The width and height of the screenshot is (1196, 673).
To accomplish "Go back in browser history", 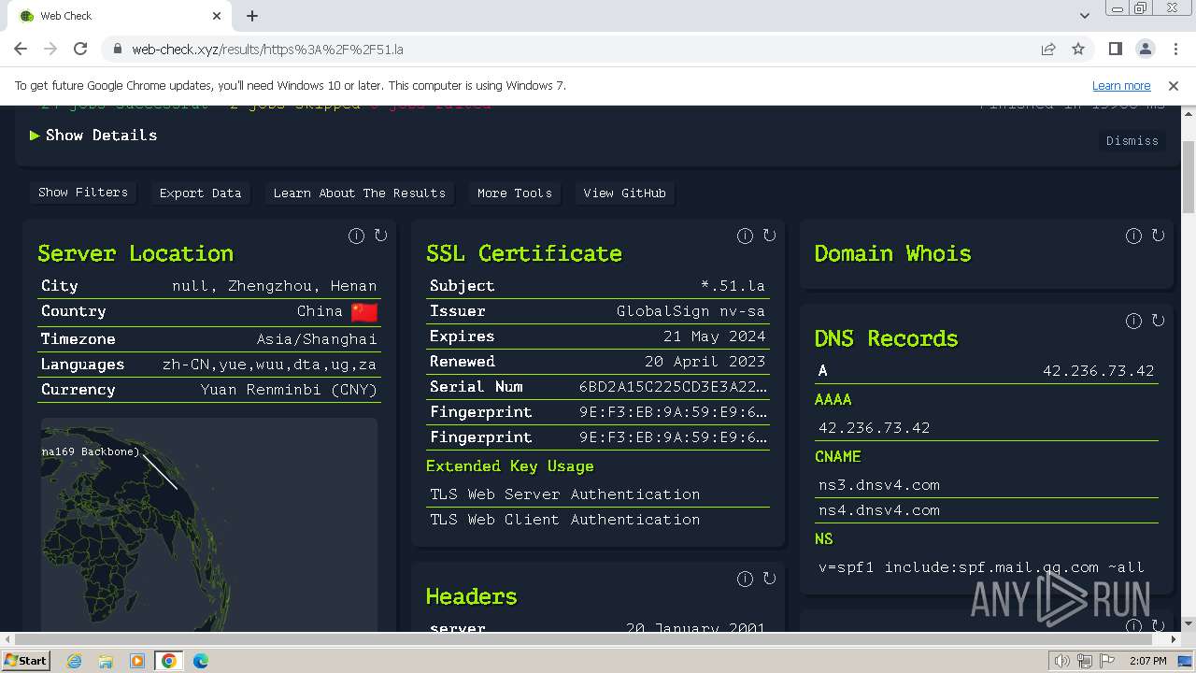I will [x=21, y=49].
